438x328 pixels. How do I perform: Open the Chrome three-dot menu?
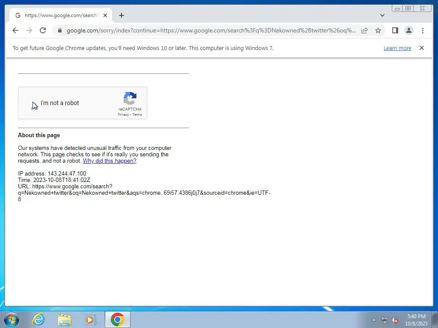tap(423, 30)
